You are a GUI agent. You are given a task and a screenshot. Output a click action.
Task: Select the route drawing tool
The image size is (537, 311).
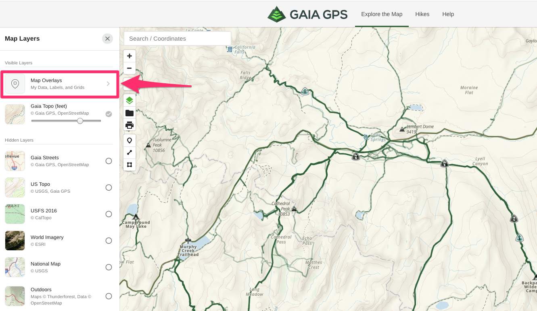[x=130, y=152]
